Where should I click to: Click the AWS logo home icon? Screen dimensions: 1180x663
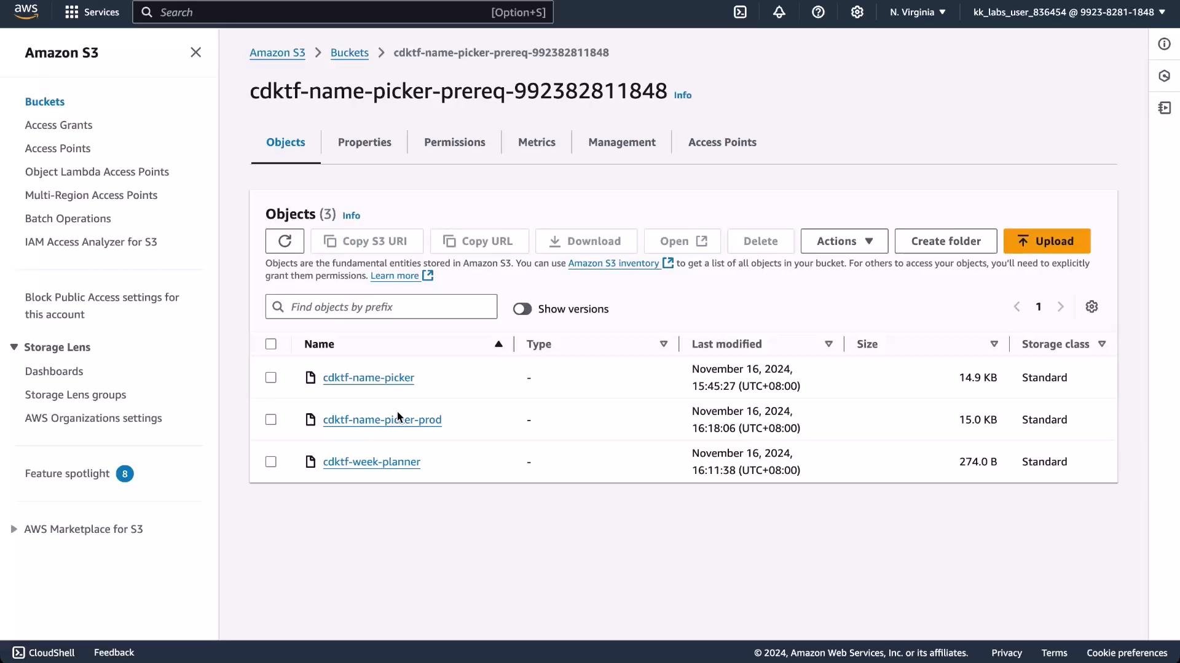pyautogui.click(x=26, y=12)
